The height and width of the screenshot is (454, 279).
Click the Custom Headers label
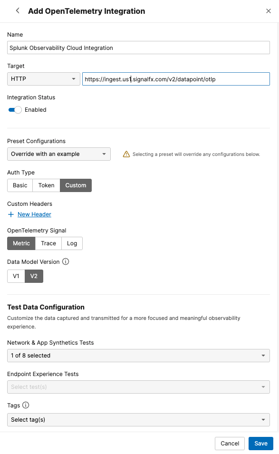click(30, 204)
